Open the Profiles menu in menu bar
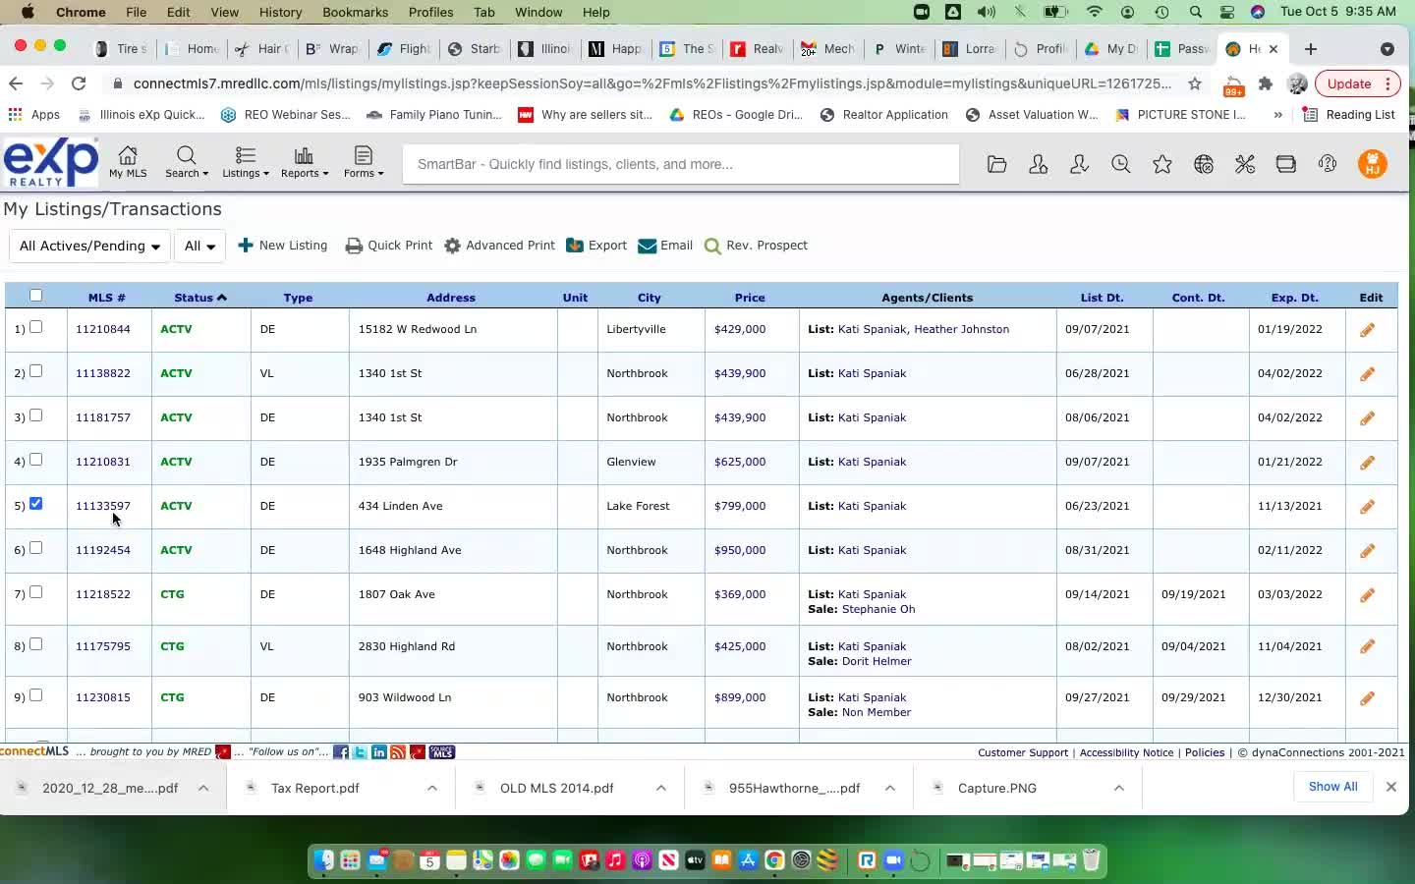 coord(430,12)
